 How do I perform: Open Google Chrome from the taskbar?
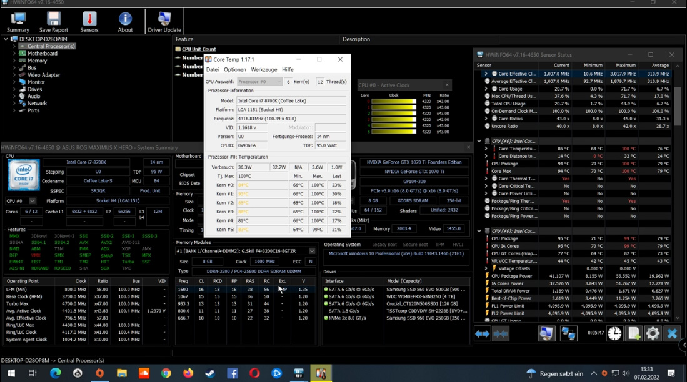coord(166,373)
